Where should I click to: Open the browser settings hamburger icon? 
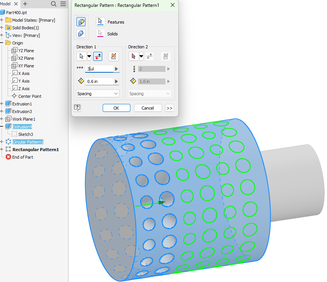(x=63, y=4)
